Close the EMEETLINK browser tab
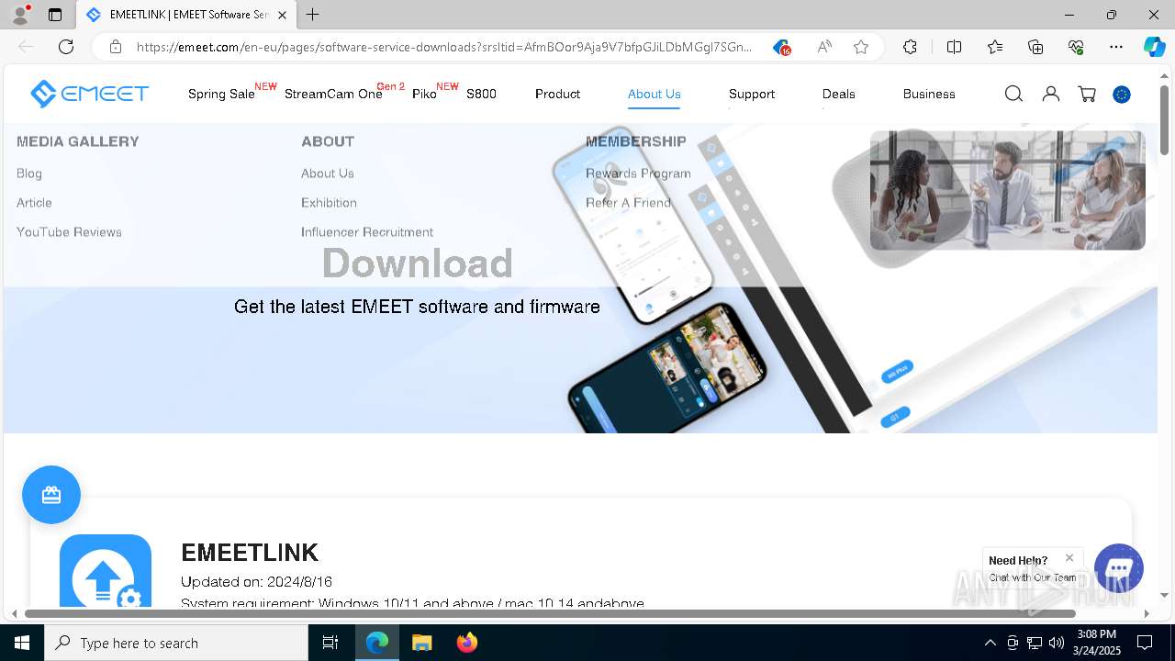Screen dimensions: 1175x661 (x=282, y=15)
